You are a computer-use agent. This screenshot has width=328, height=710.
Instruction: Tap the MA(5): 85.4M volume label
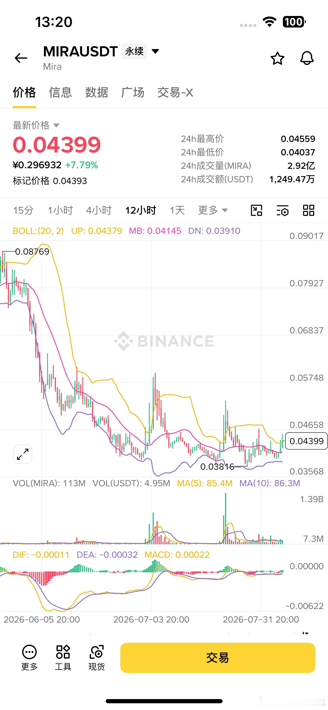tap(205, 483)
